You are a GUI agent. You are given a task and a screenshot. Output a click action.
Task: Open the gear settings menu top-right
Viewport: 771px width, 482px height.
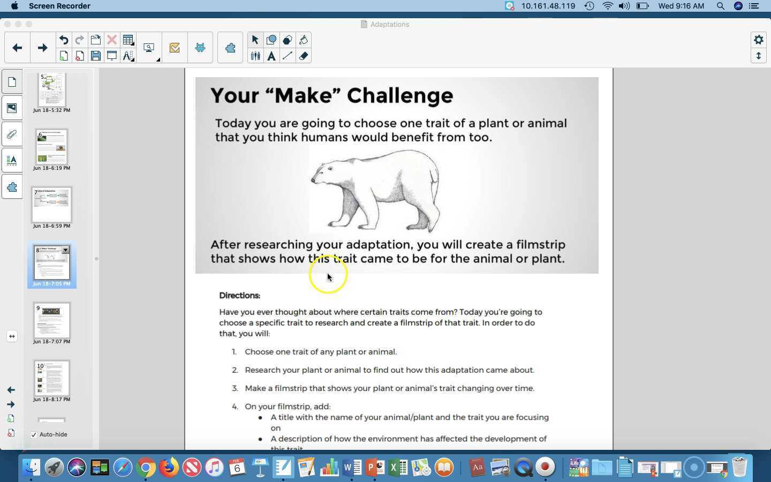pyautogui.click(x=759, y=40)
